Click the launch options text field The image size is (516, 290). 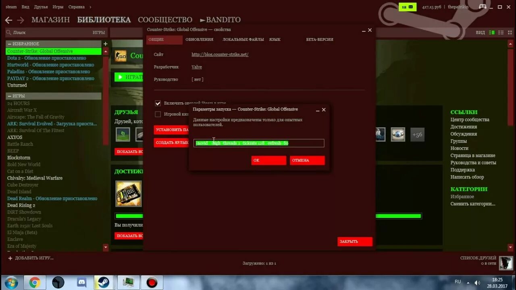click(259, 143)
